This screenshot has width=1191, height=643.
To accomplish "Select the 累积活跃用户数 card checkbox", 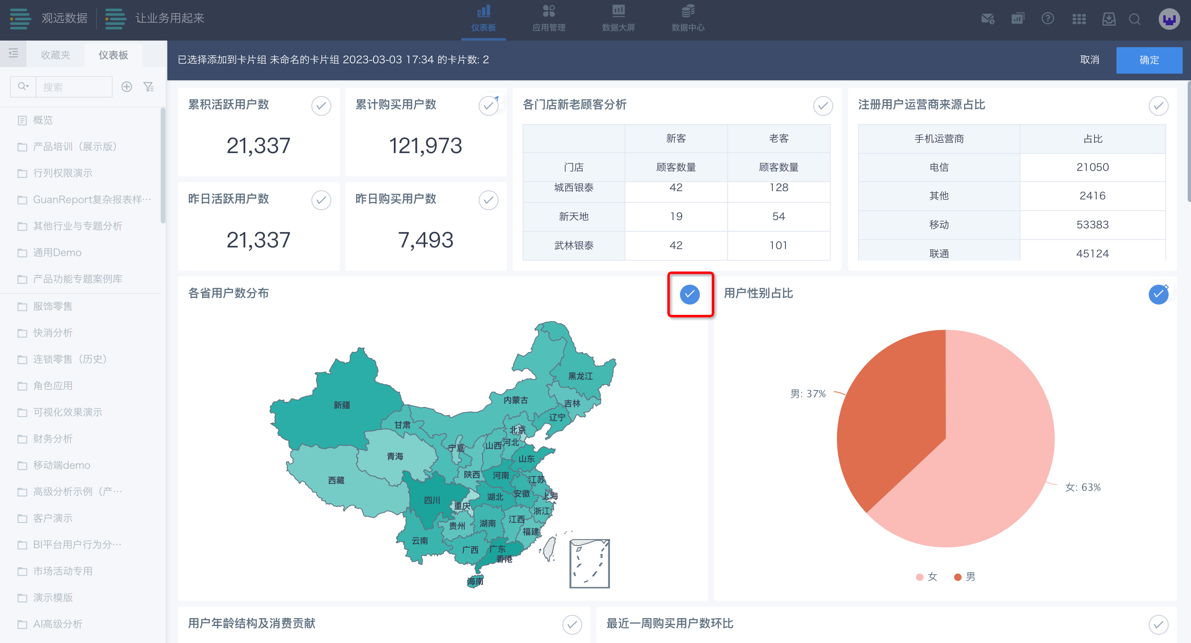I will point(321,106).
